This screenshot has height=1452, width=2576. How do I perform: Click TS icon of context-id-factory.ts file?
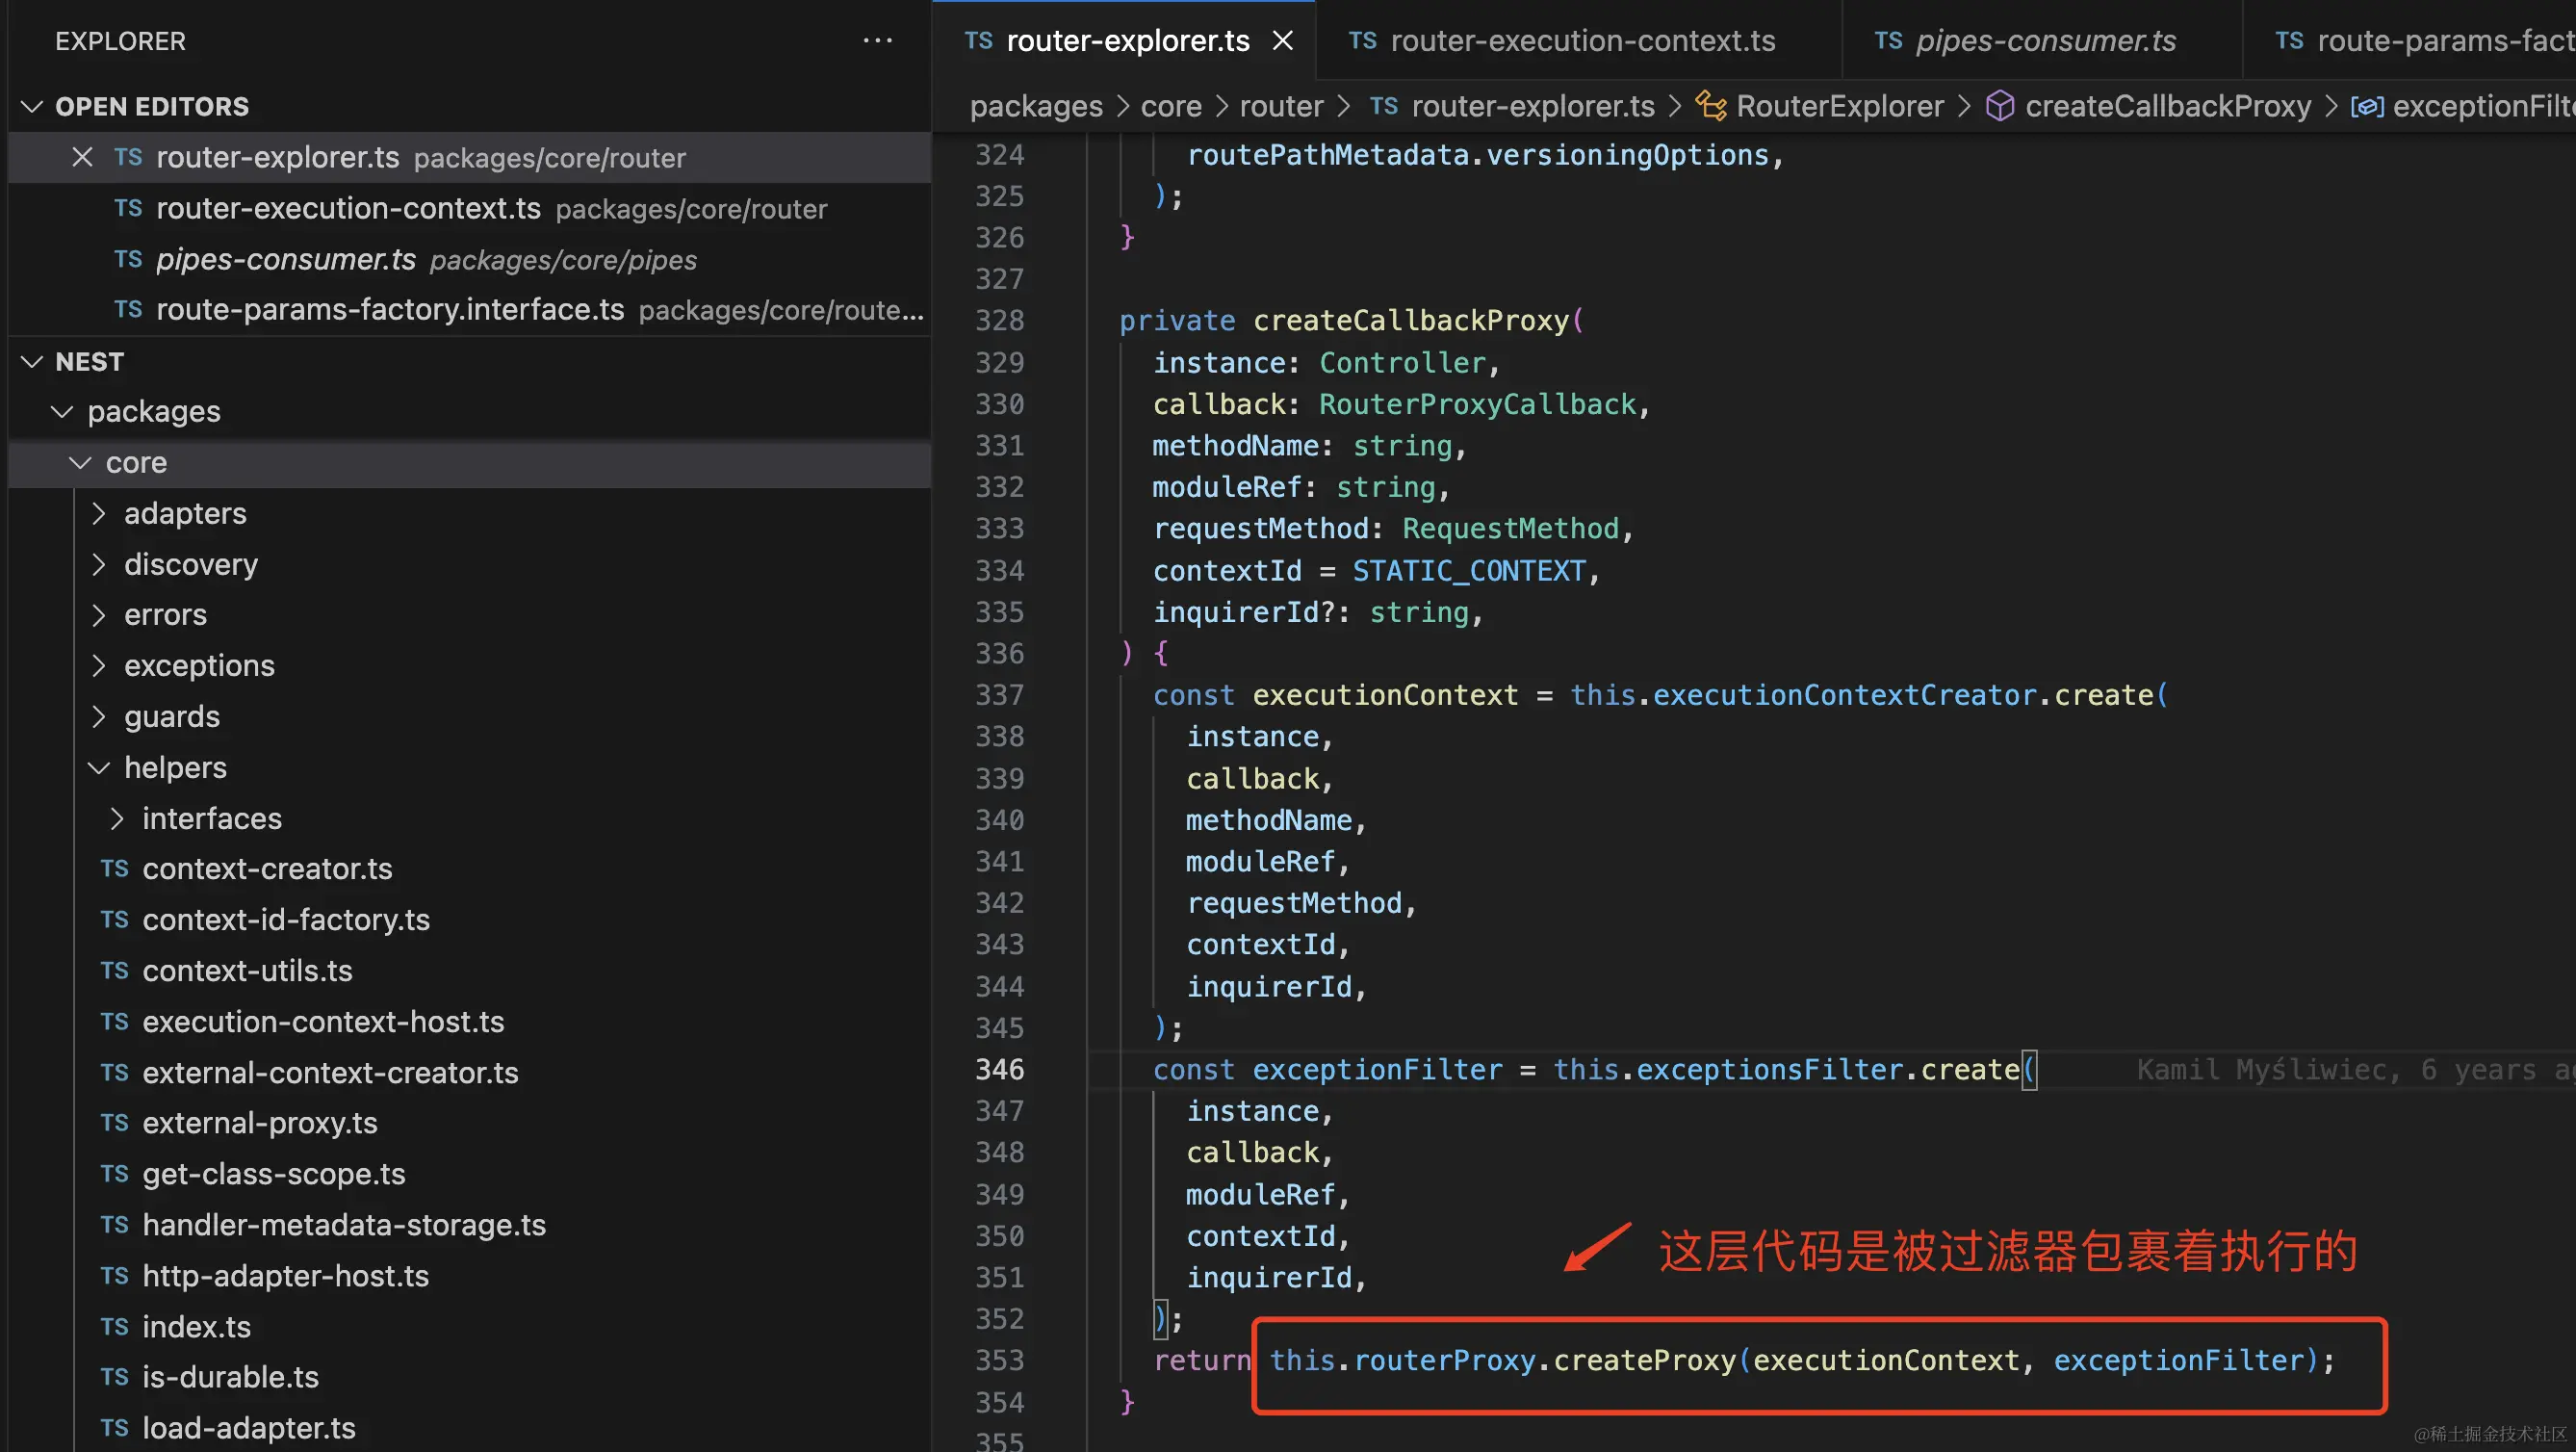click(114, 920)
